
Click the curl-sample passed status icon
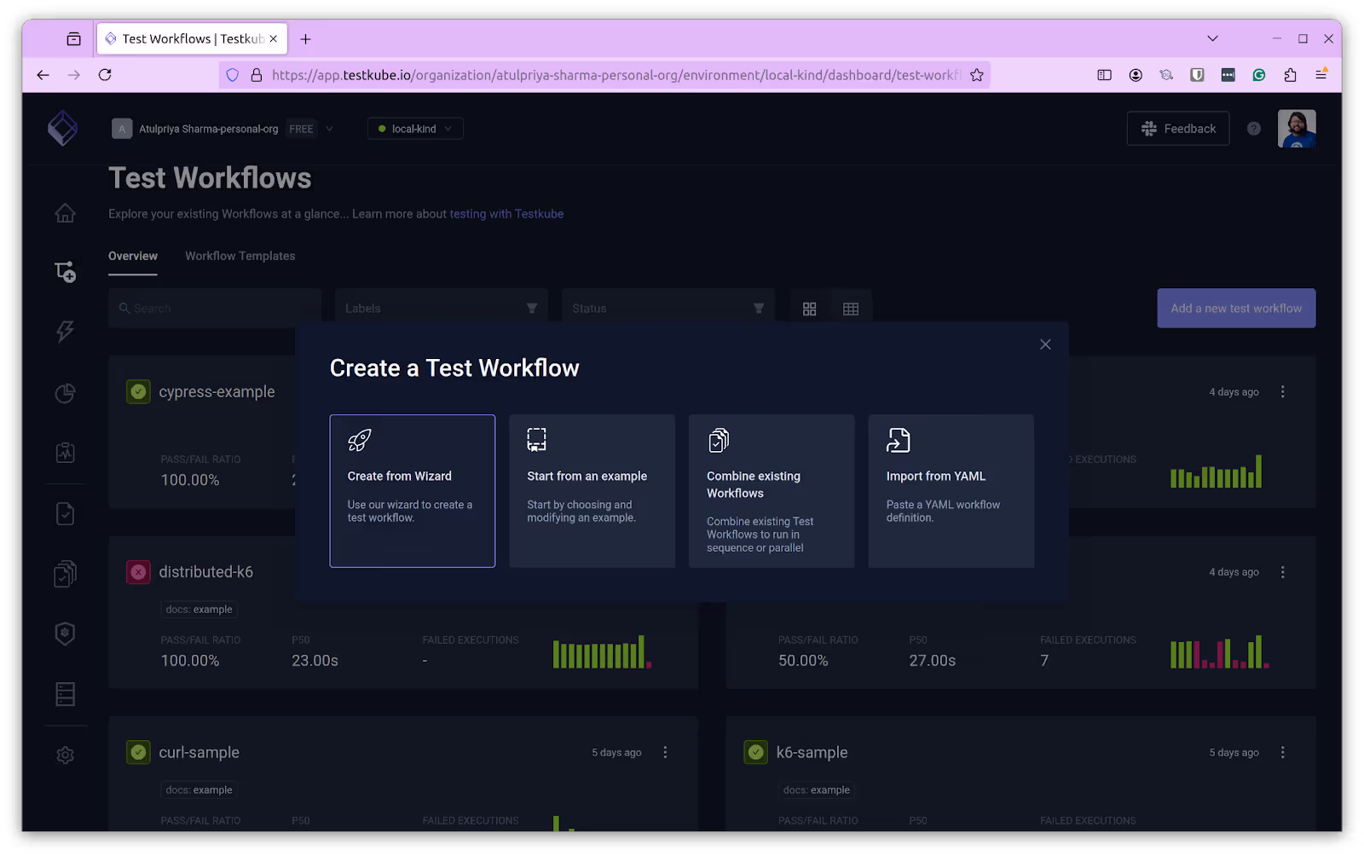(139, 753)
